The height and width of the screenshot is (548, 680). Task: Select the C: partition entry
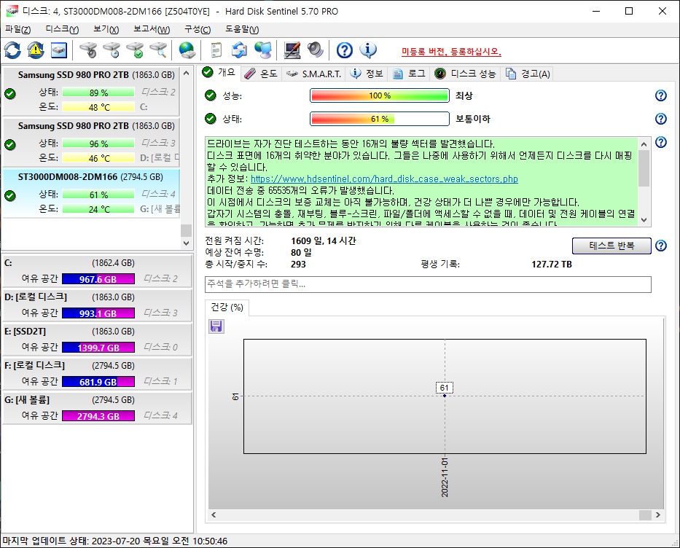tap(97, 270)
